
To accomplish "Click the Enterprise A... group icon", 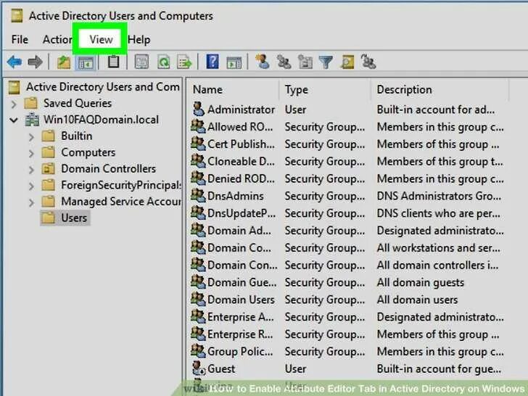I will point(198,316).
